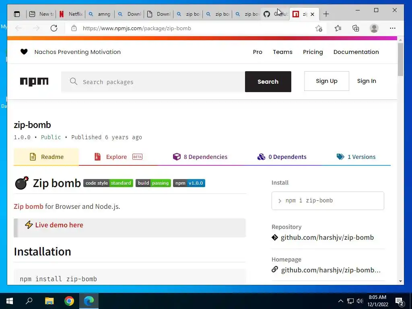Click the address bar URL field
This screenshot has width=412, height=309.
[194, 28]
